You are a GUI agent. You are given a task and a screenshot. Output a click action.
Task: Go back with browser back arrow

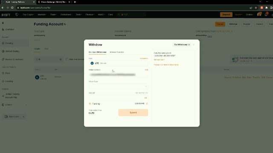[3, 8]
